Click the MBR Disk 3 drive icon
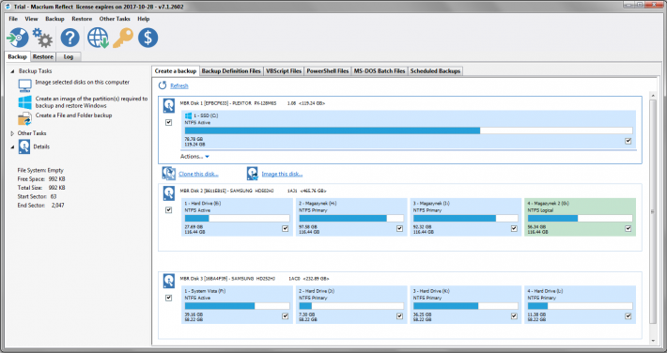The image size is (667, 353). tap(169, 281)
